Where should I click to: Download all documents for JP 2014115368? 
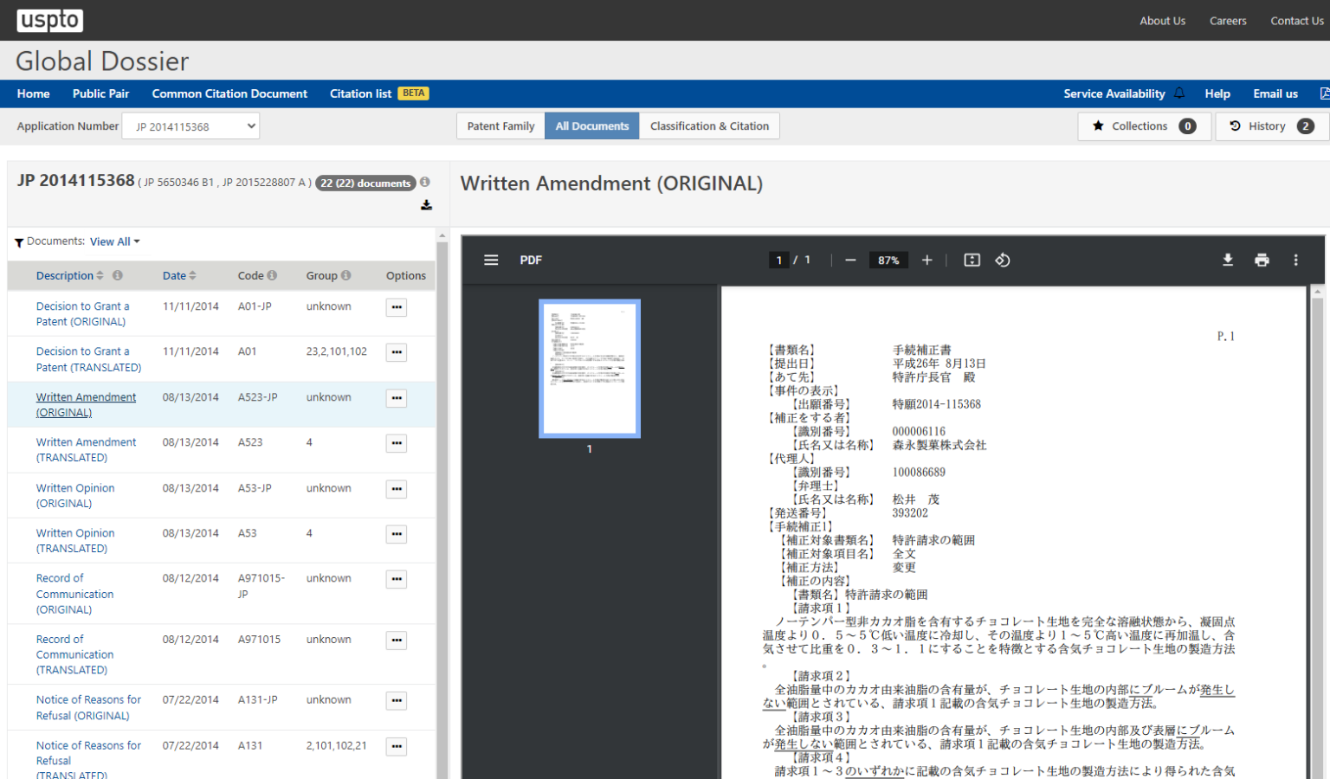point(426,205)
